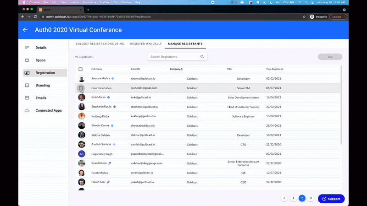Open the Bookmarks menu

(x=89, y=2)
